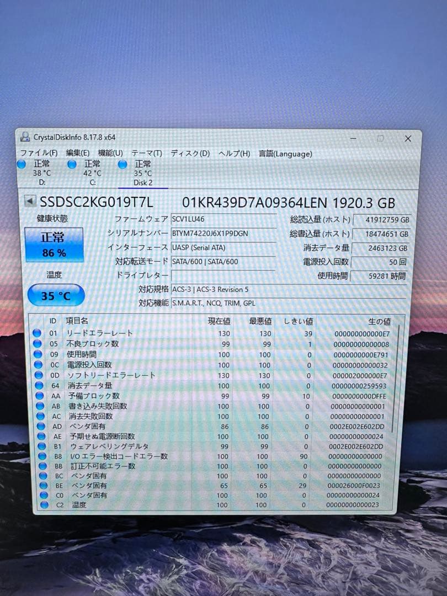Click the back arrow beside SSDSC2KG019T7L

point(29,201)
